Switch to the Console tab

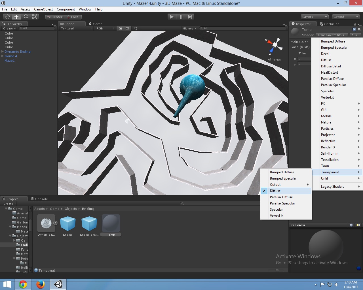click(x=39, y=199)
